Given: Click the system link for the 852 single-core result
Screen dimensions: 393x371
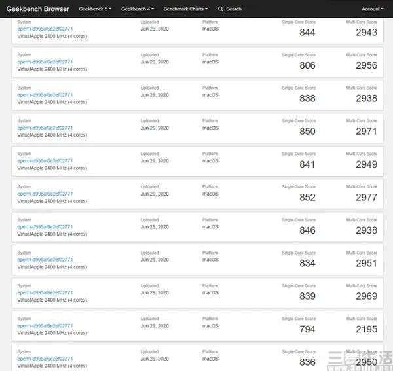Looking at the screenshot, I should [x=45, y=194].
